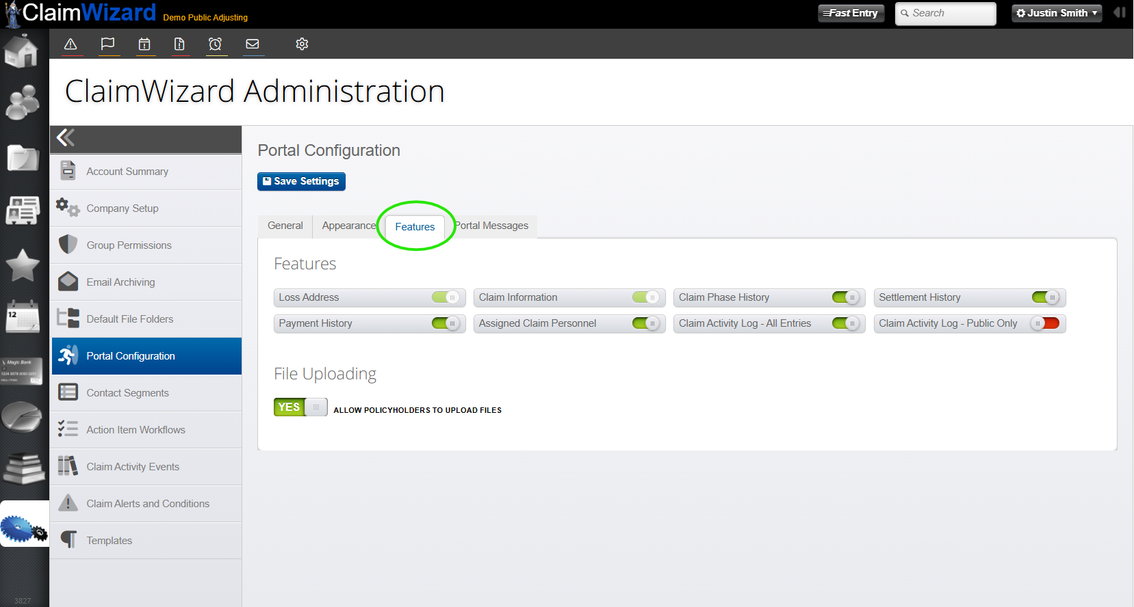Image resolution: width=1134 pixels, height=607 pixels.
Task: Open the Magic Bank card icon
Action: (23, 370)
